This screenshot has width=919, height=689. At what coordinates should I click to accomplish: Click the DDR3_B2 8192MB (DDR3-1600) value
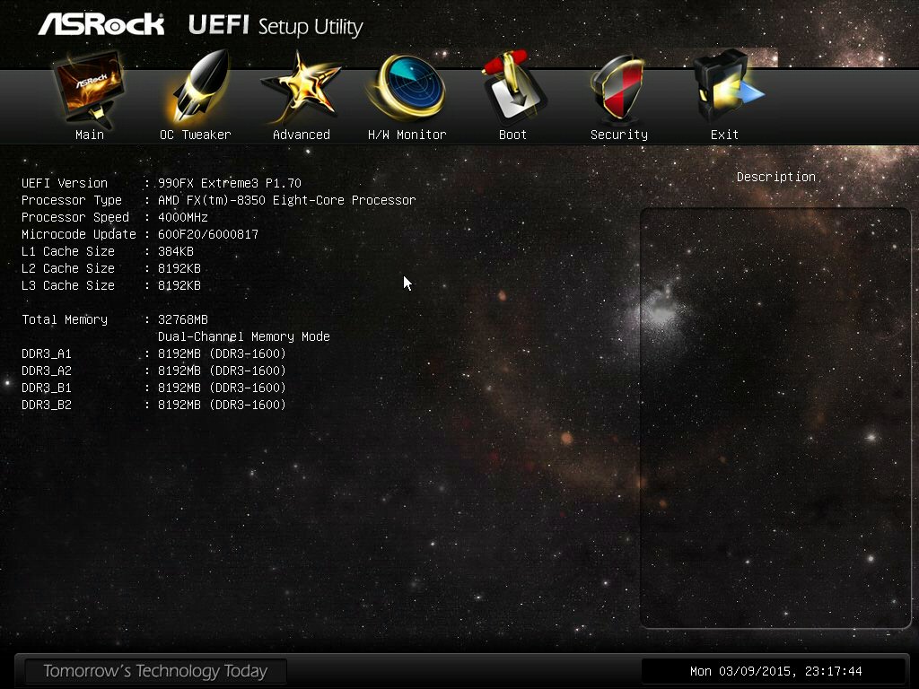pos(223,405)
